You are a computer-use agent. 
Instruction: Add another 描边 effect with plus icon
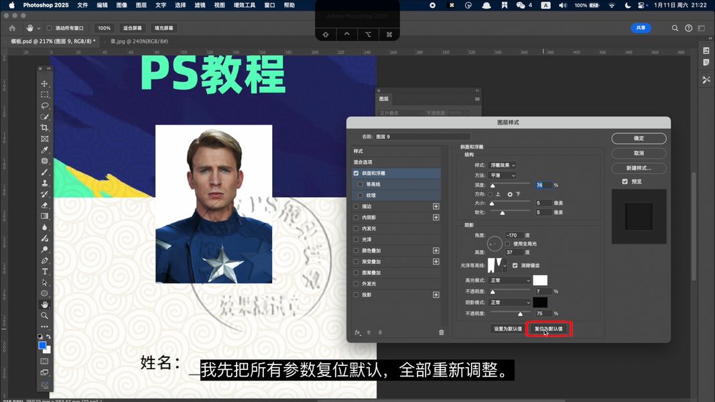coord(436,206)
